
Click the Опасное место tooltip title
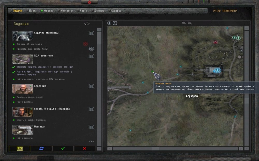[163, 83]
